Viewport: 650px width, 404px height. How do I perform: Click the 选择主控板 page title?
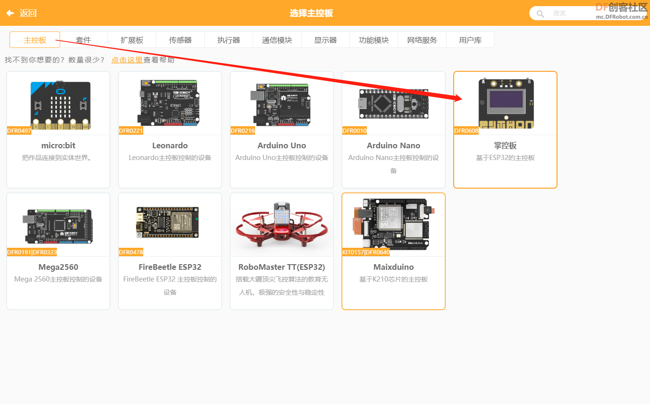tap(311, 13)
